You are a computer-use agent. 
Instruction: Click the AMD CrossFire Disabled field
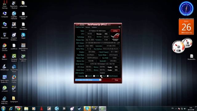(x=103, y=73)
